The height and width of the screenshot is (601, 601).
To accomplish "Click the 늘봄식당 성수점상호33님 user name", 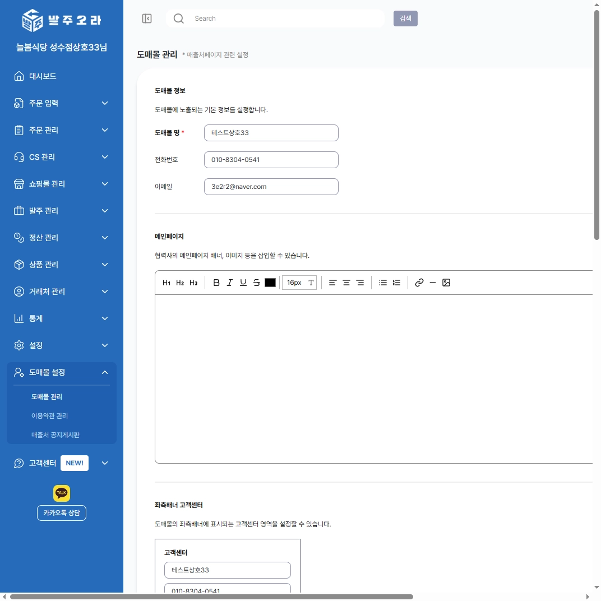I will (62, 47).
